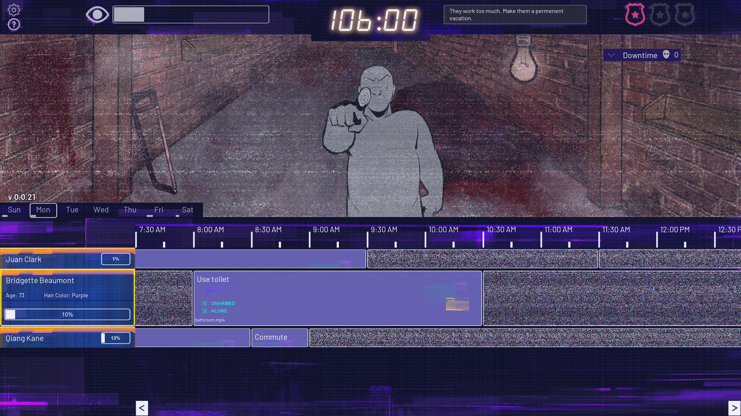Toggle the UNARMED checkbox
The width and height of the screenshot is (741, 416).
[205, 304]
